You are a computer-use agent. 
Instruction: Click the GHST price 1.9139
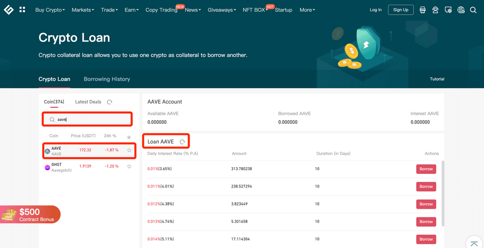(x=85, y=166)
